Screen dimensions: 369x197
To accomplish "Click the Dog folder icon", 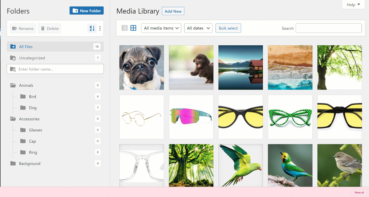I will point(23,108).
